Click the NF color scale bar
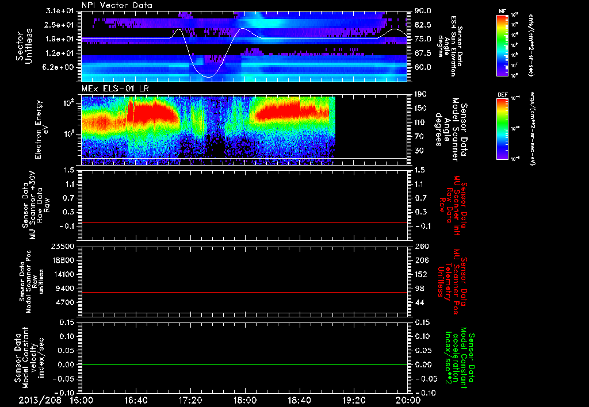This screenshot has height=407, width=589. point(502,45)
